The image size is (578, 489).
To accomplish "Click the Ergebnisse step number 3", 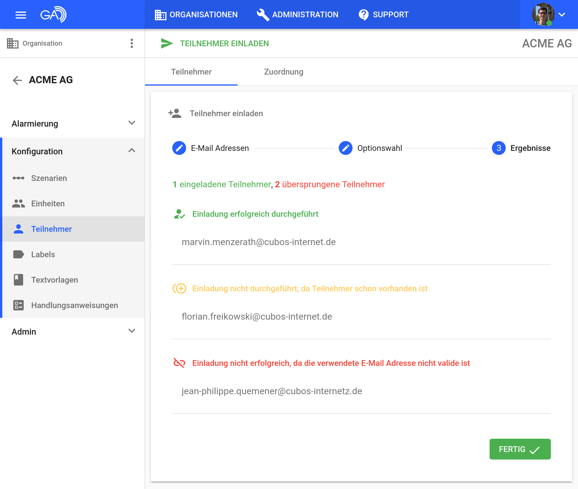I will (x=499, y=148).
